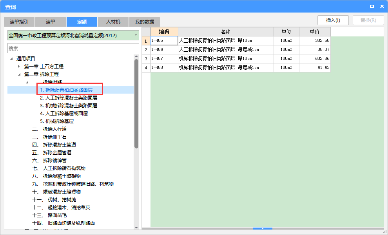Select 4. 人工拆除基层或面层
This screenshot has height=235, width=388.
coord(64,114)
